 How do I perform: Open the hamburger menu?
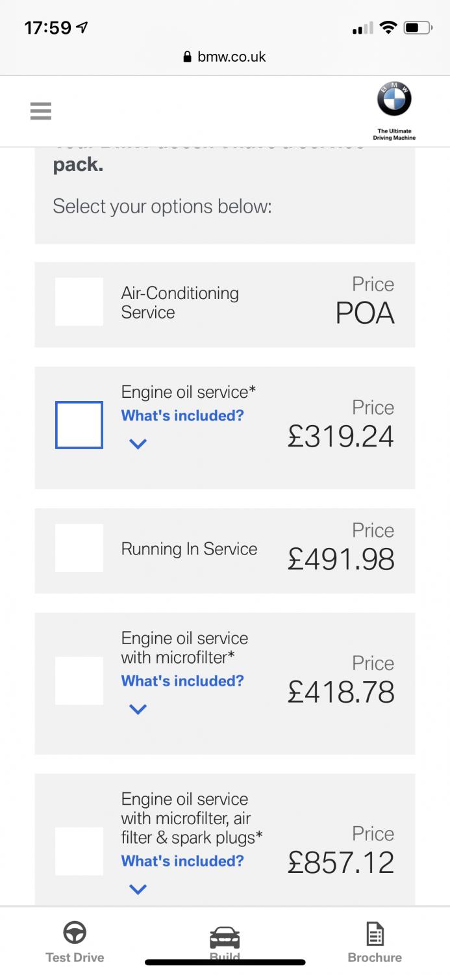tap(40, 111)
